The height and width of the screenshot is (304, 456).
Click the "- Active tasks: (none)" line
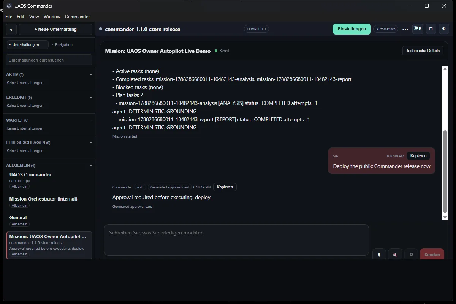point(136,71)
